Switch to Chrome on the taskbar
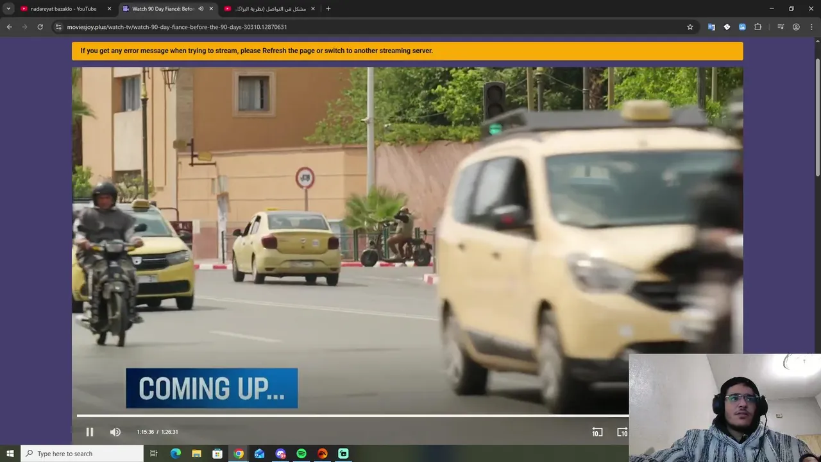The width and height of the screenshot is (821, 462). [239, 454]
